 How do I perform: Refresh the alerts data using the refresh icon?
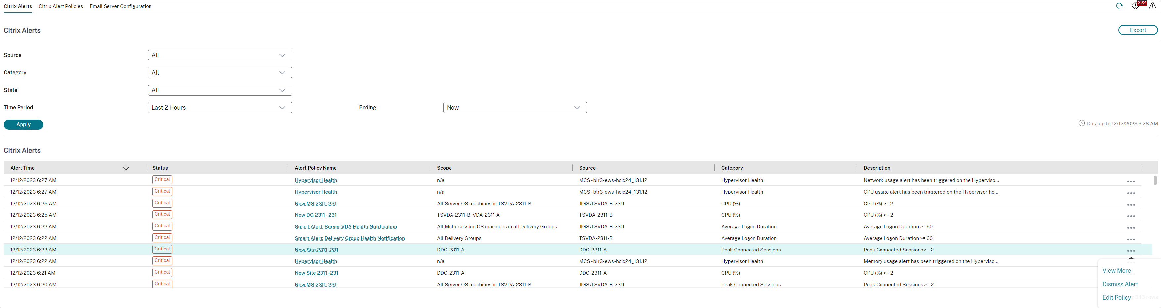(x=1120, y=6)
